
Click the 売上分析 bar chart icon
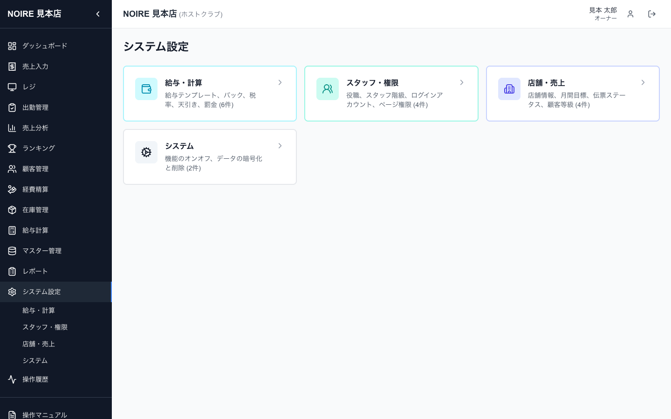12,128
